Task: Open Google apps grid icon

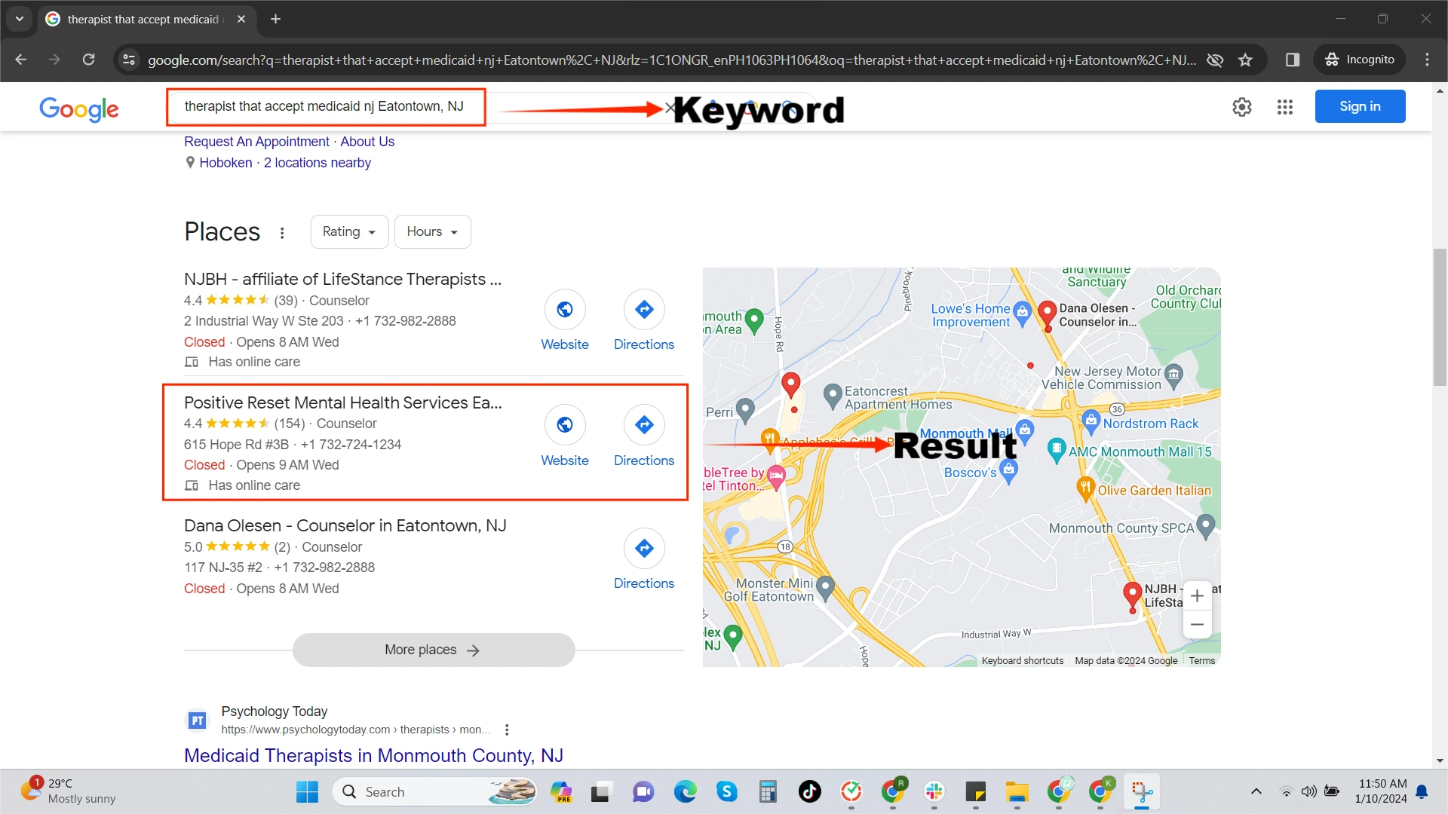Action: [x=1285, y=107]
